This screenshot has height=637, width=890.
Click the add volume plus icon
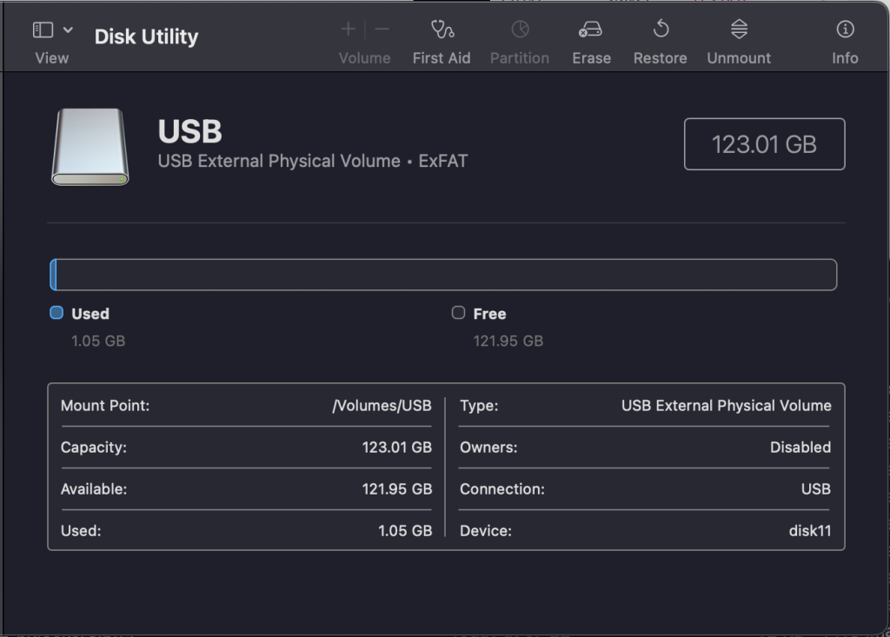pyautogui.click(x=349, y=30)
